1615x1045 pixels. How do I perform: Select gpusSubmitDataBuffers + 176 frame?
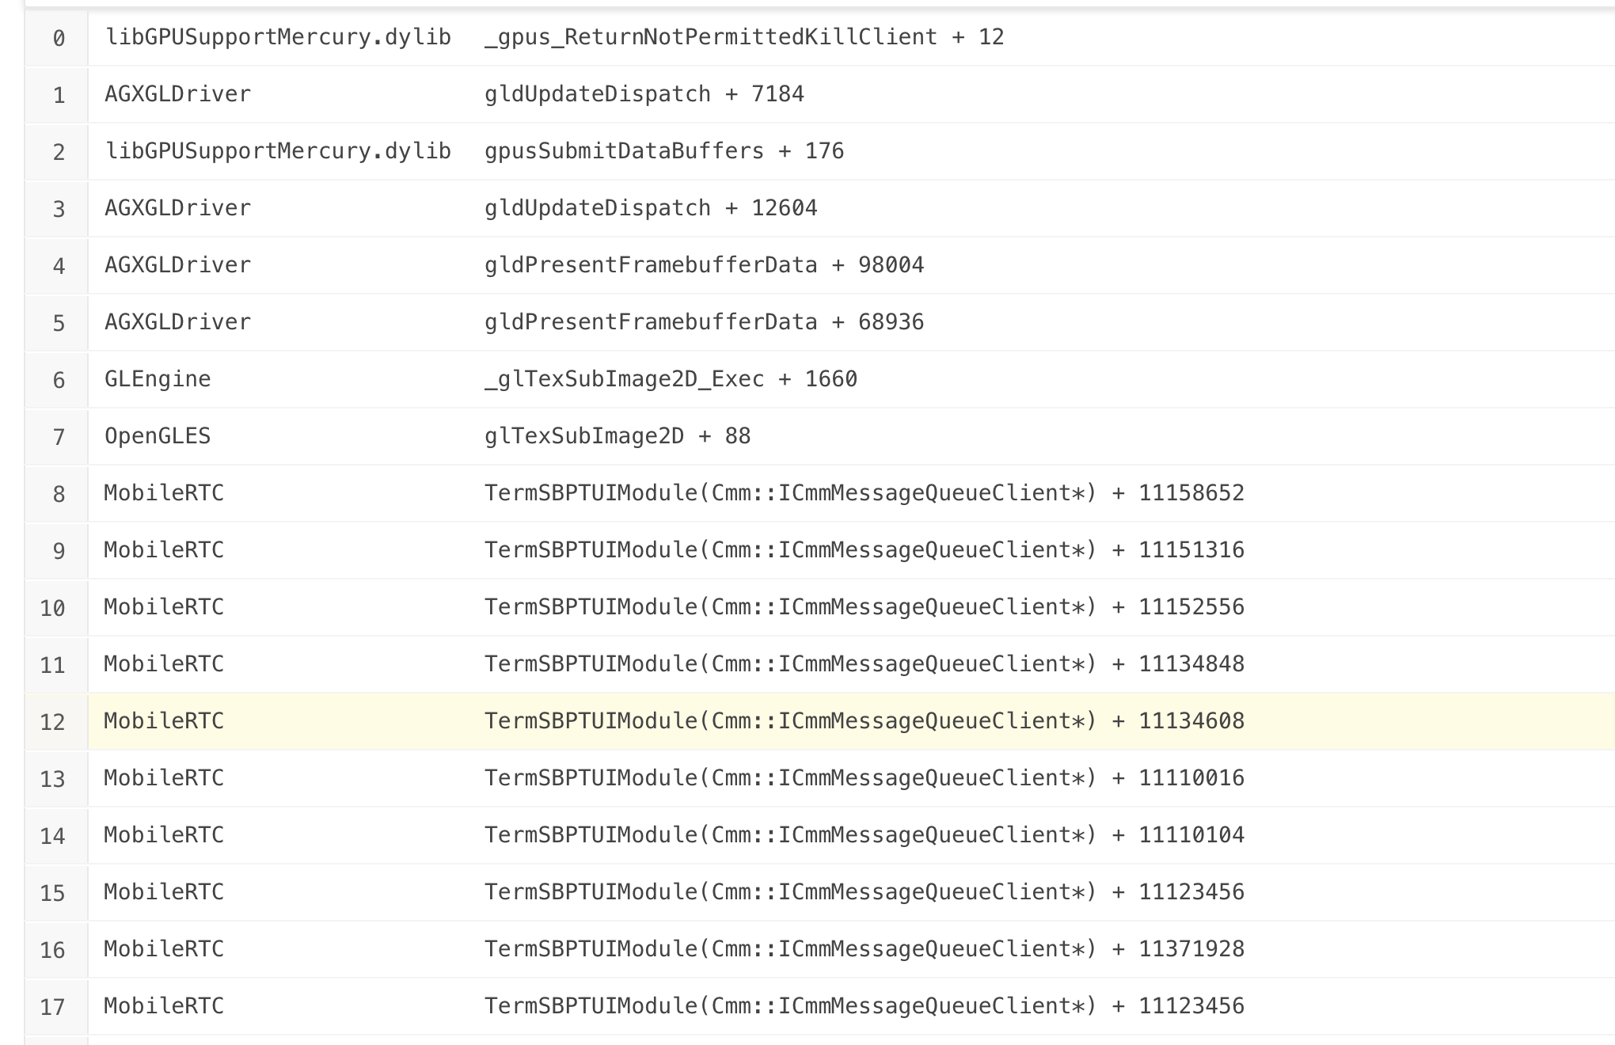(663, 151)
